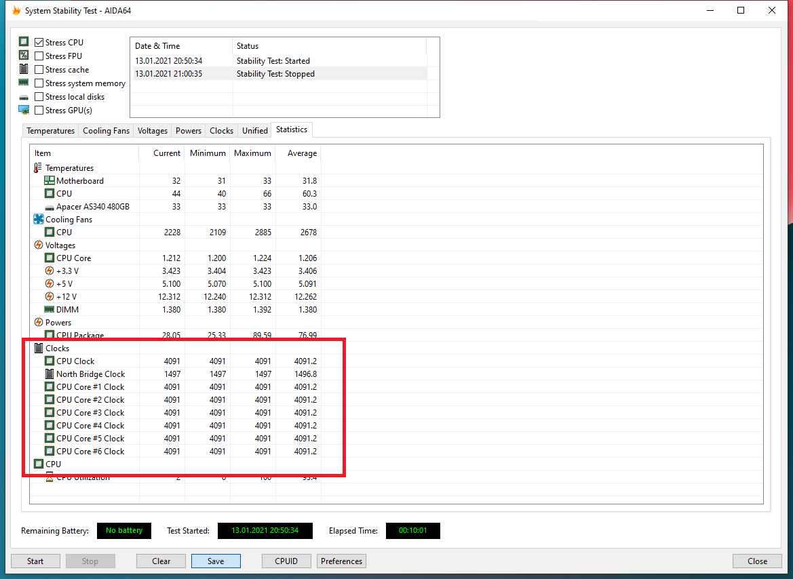Viewport: 793px width, 579px height.
Task: Click the Save button
Action: coord(216,561)
